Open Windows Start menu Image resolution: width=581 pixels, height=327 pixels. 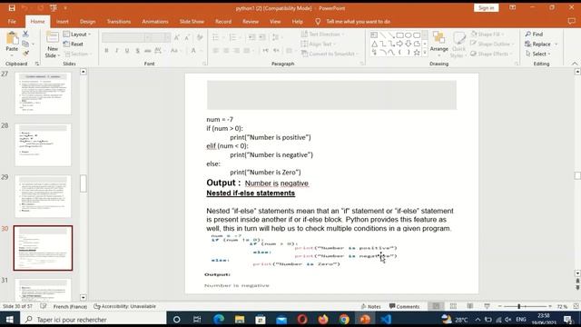click(10, 319)
